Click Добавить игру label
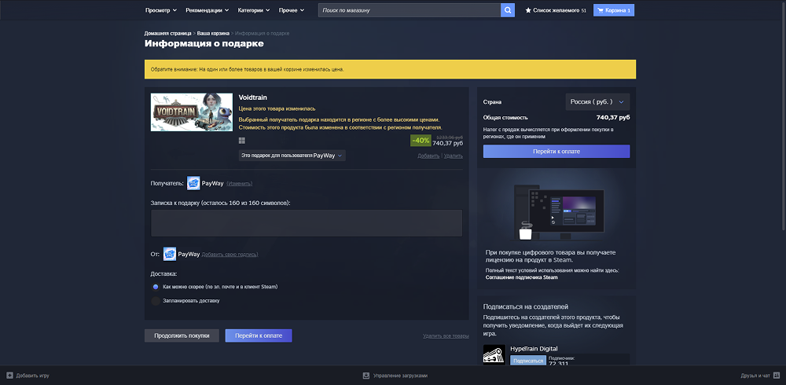 [x=32, y=376]
